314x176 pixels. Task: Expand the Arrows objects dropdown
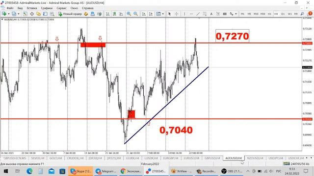point(236,14)
